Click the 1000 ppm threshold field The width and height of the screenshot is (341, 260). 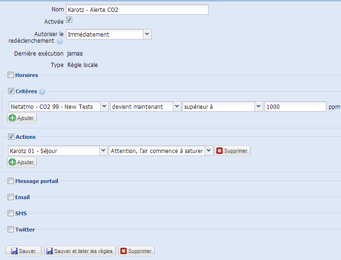[x=295, y=106]
